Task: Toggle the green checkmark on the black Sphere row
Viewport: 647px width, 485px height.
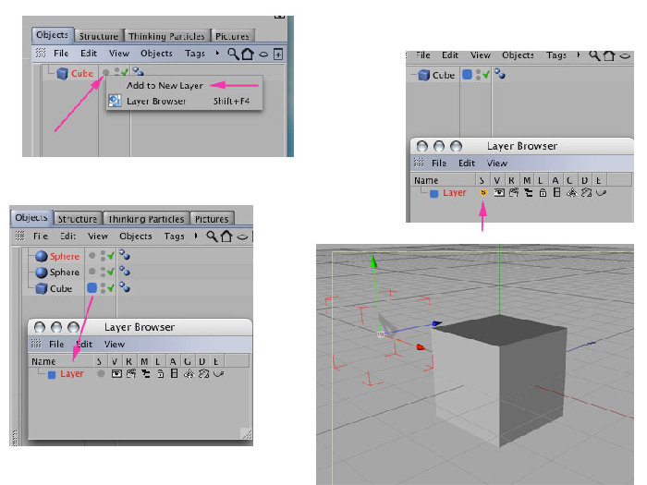Action: (x=111, y=272)
